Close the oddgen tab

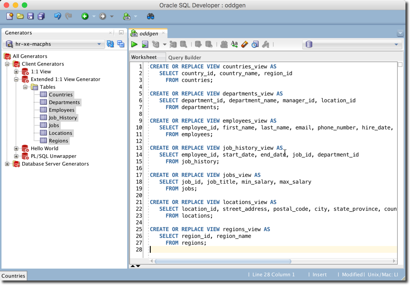pyautogui.click(x=163, y=33)
